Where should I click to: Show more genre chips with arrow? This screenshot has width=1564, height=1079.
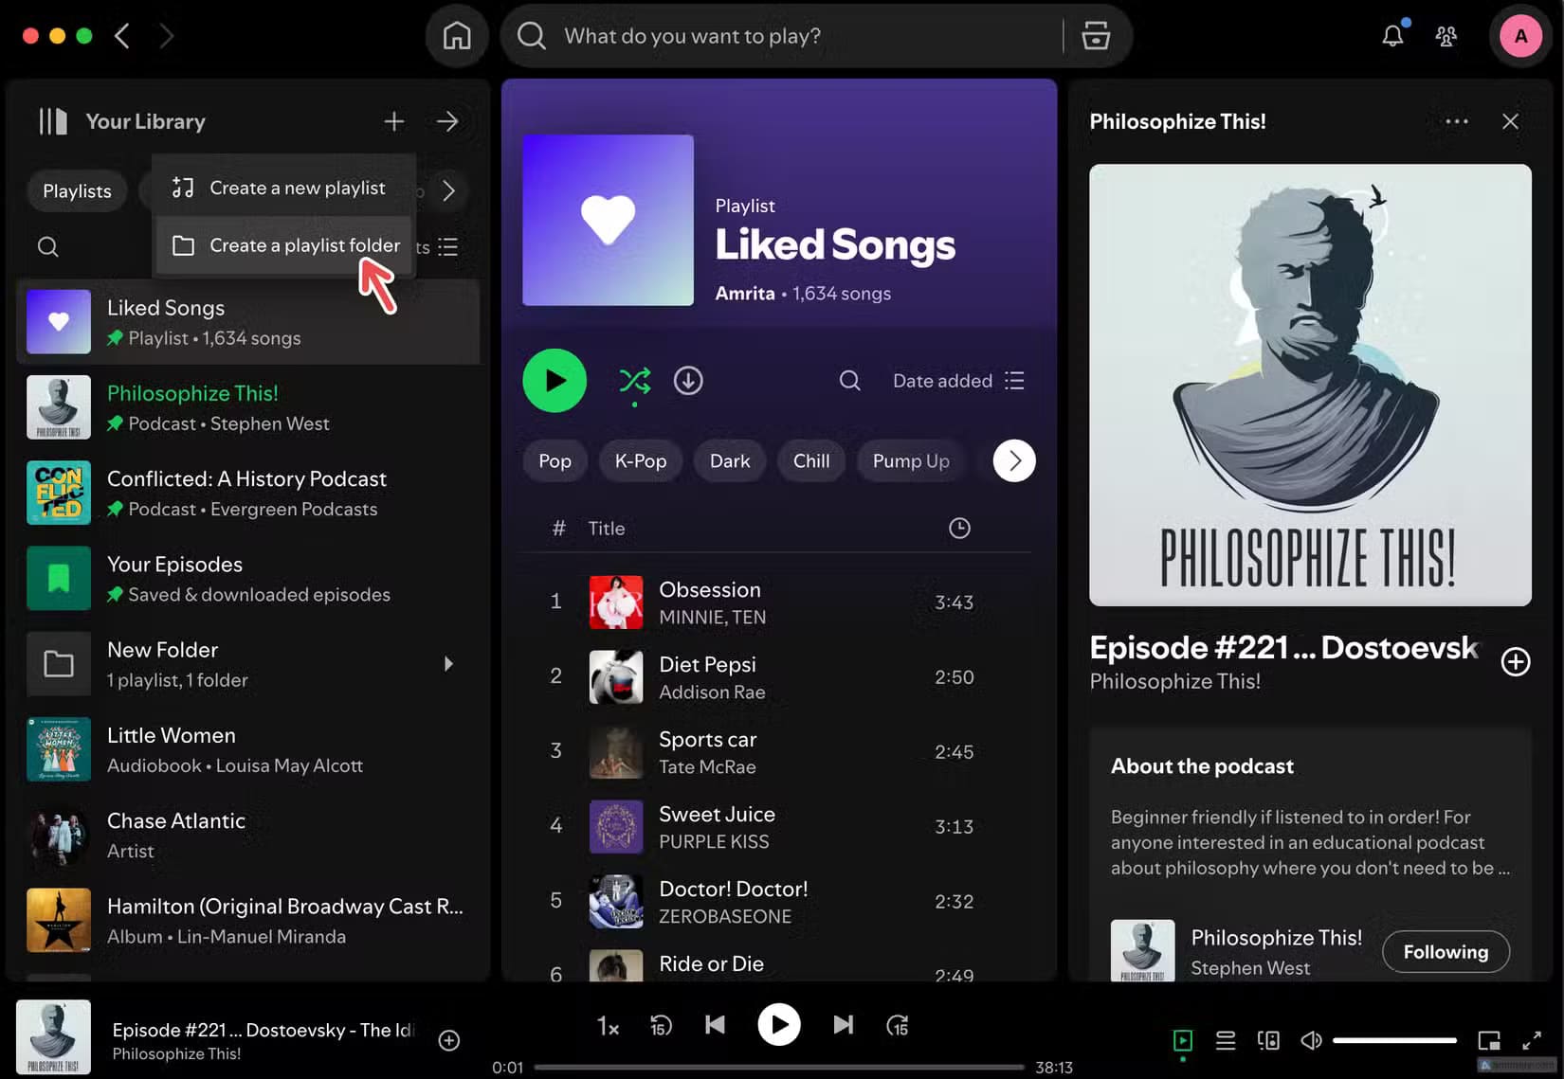click(x=1014, y=461)
